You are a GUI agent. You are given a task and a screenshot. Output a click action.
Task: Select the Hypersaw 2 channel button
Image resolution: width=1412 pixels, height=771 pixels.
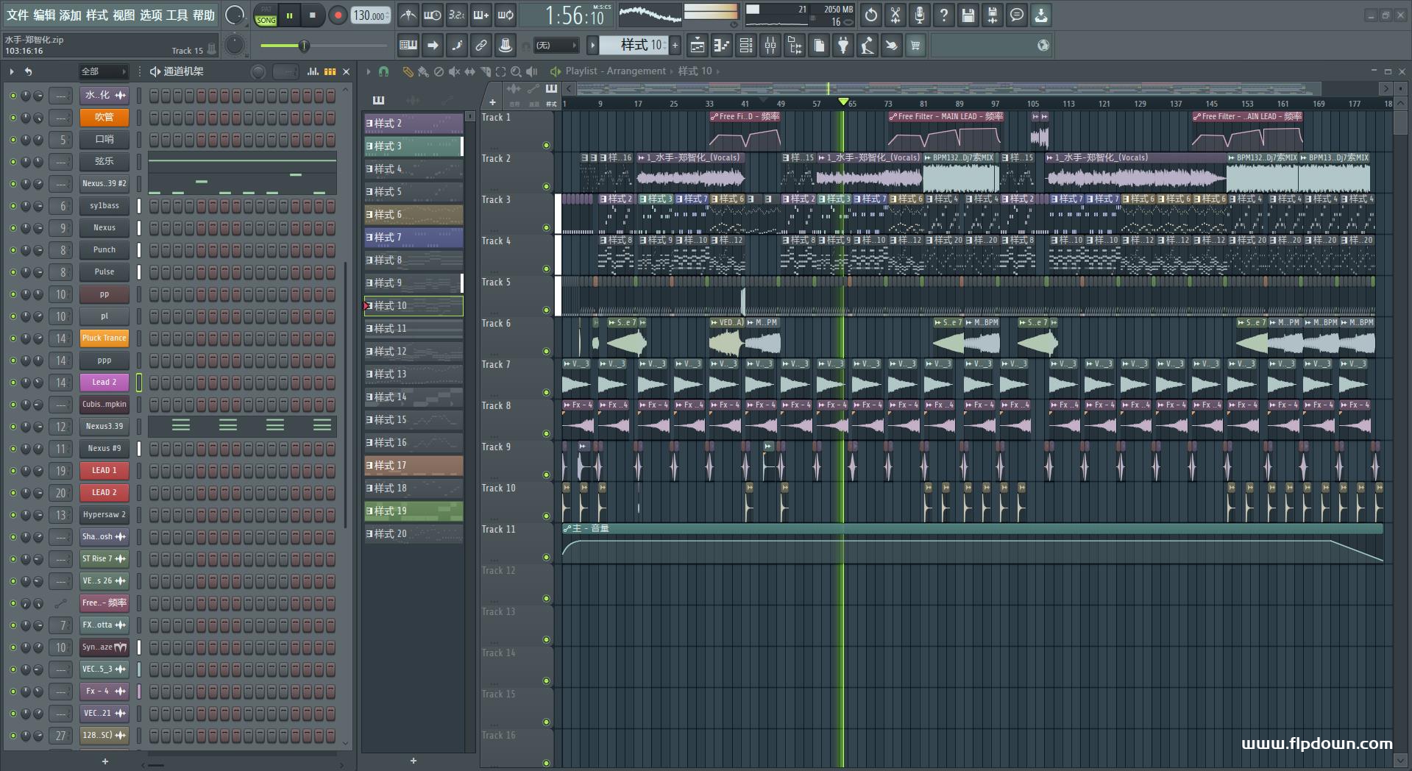[104, 515]
